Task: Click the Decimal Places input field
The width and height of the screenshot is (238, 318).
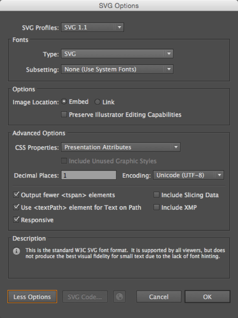Action: (89, 175)
